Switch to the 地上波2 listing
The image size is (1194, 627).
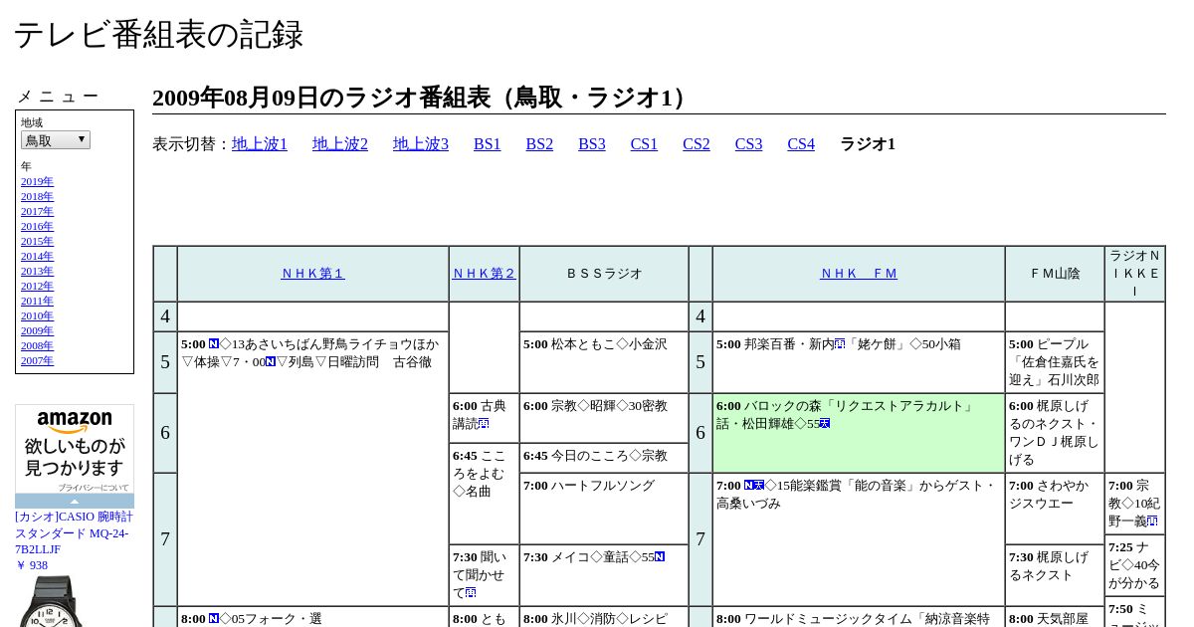point(340,144)
